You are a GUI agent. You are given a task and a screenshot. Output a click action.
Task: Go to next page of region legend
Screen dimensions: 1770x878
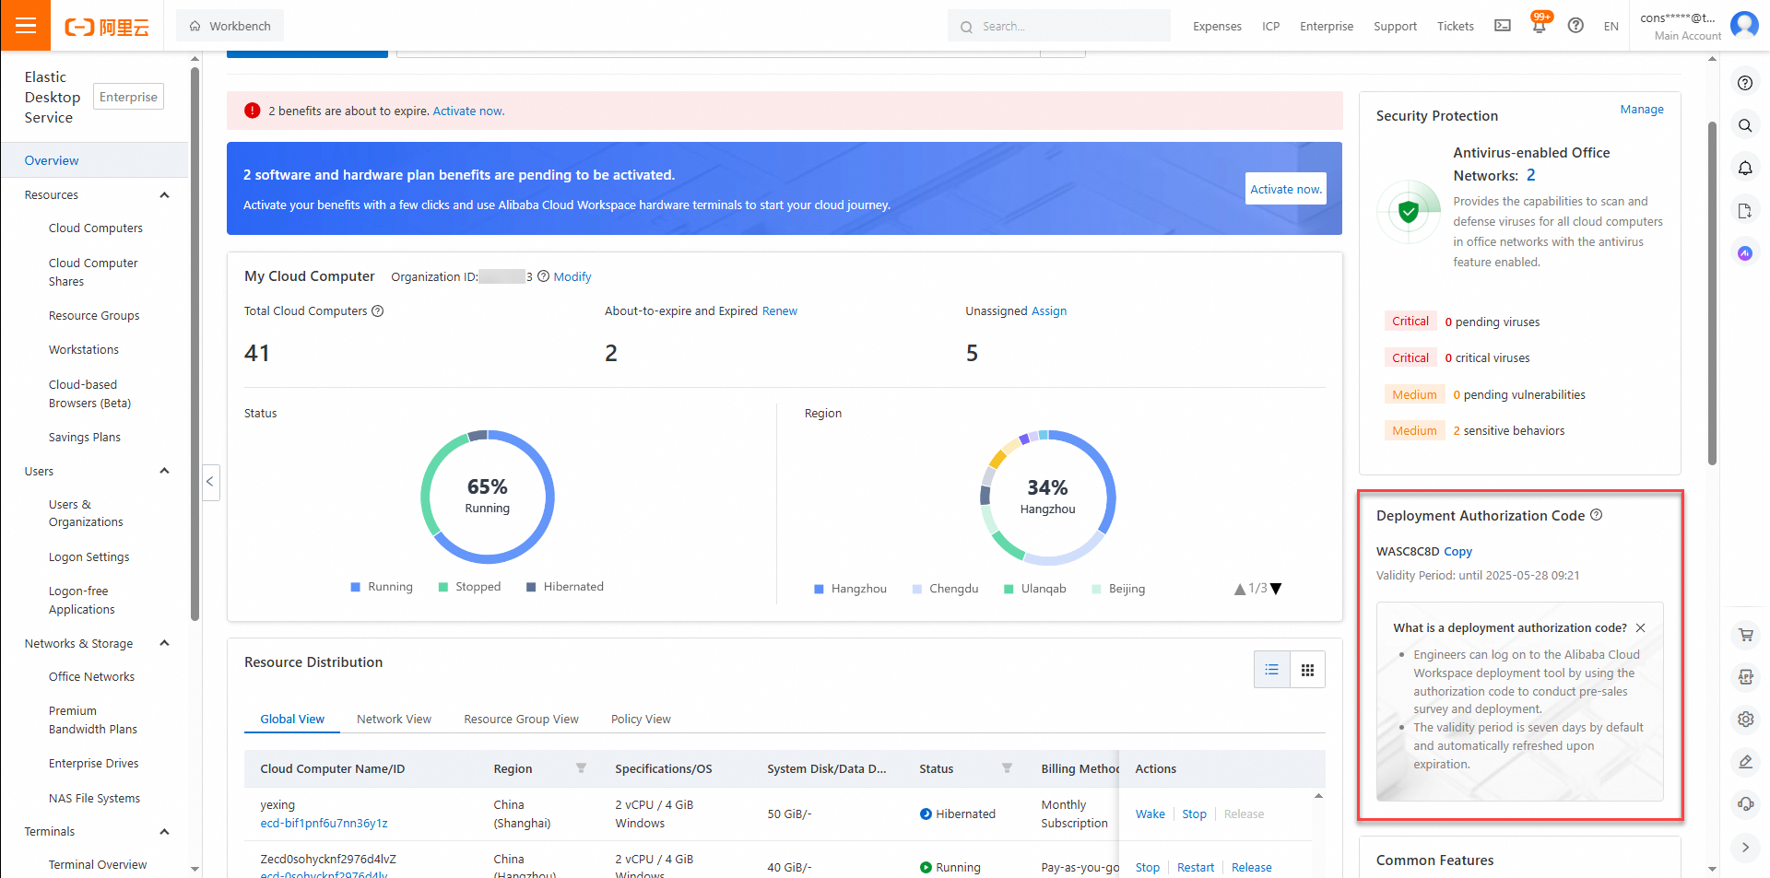click(x=1276, y=589)
